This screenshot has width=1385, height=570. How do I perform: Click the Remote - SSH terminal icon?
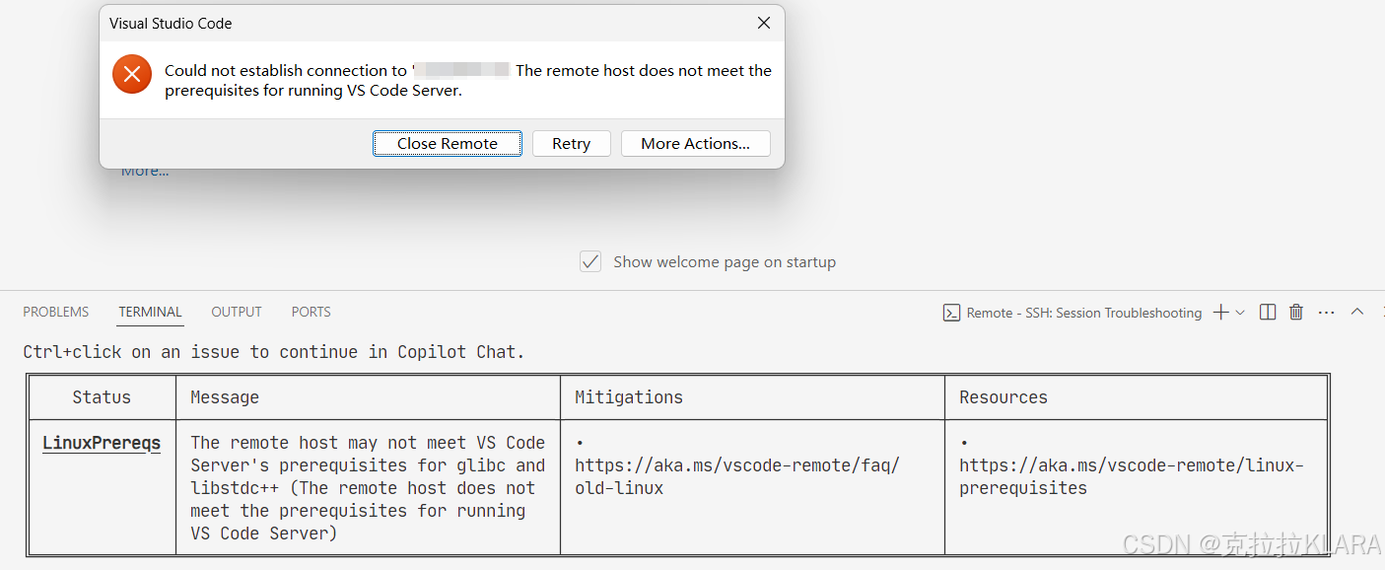951,313
